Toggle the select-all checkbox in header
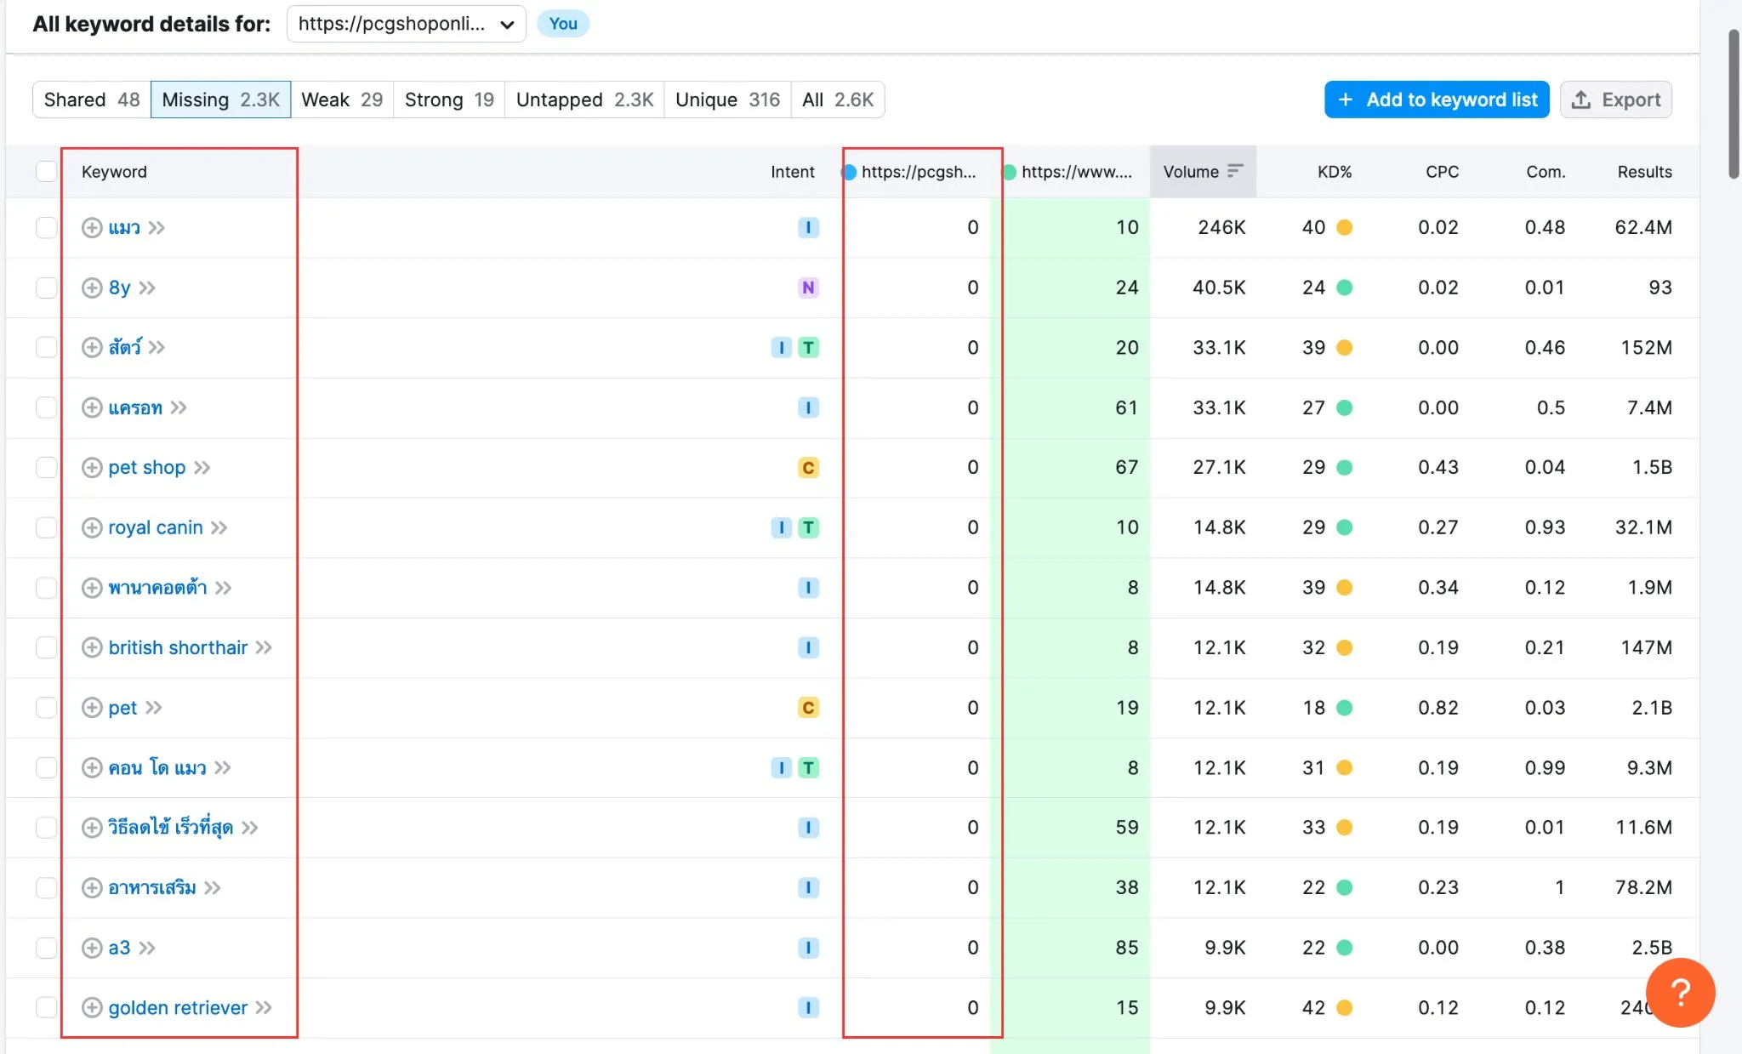Screen dimensions: 1742x1054 (46, 171)
